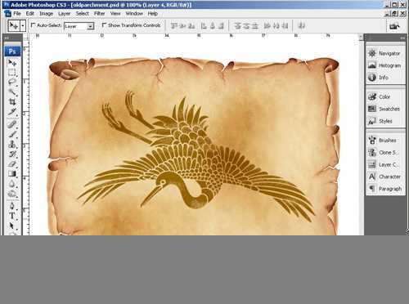
Task: Select the Move tool in the toolbox
Action: pyautogui.click(x=12, y=63)
